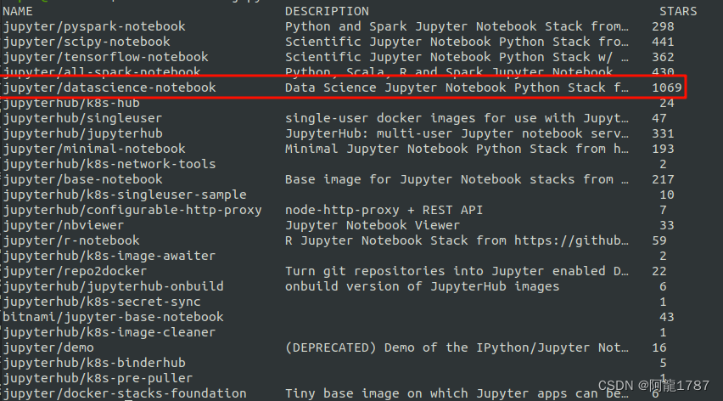Click star count 193

click(663, 149)
